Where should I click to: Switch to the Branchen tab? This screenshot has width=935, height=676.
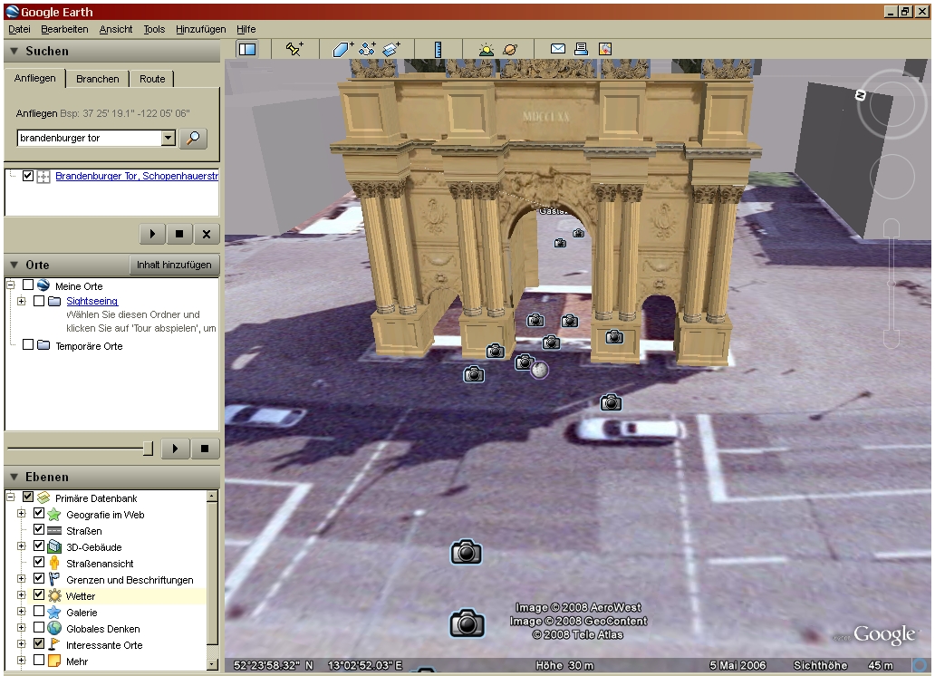98,79
